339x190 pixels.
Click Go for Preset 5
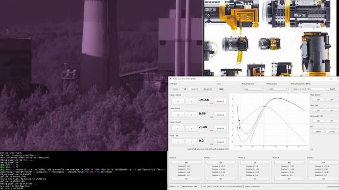click(324, 163)
